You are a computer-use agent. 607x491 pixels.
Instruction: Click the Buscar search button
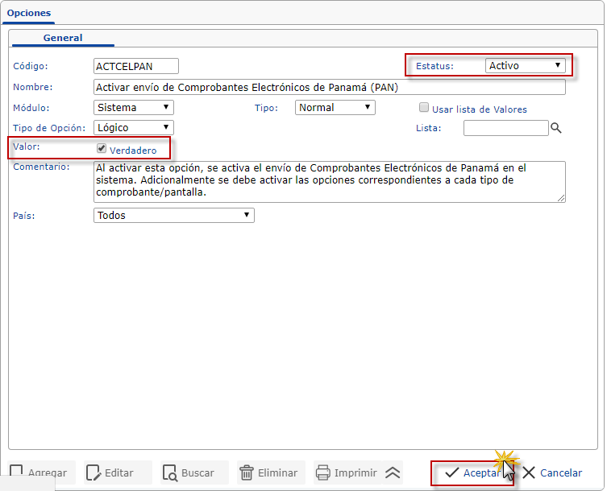[194, 472]
